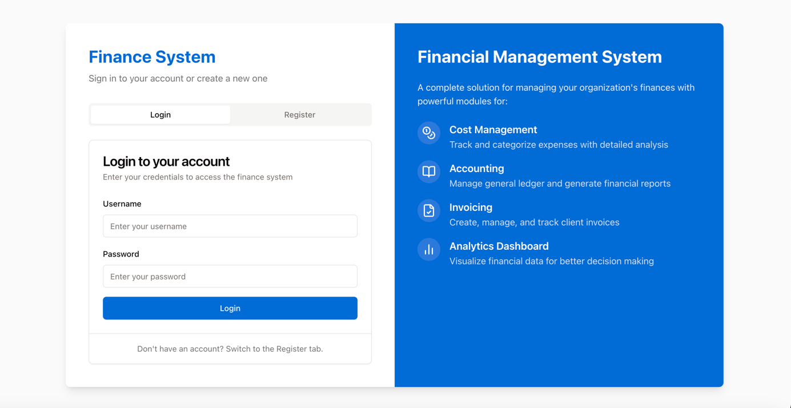Click "A complete solution for managing" paragraph

coord(556,94)
